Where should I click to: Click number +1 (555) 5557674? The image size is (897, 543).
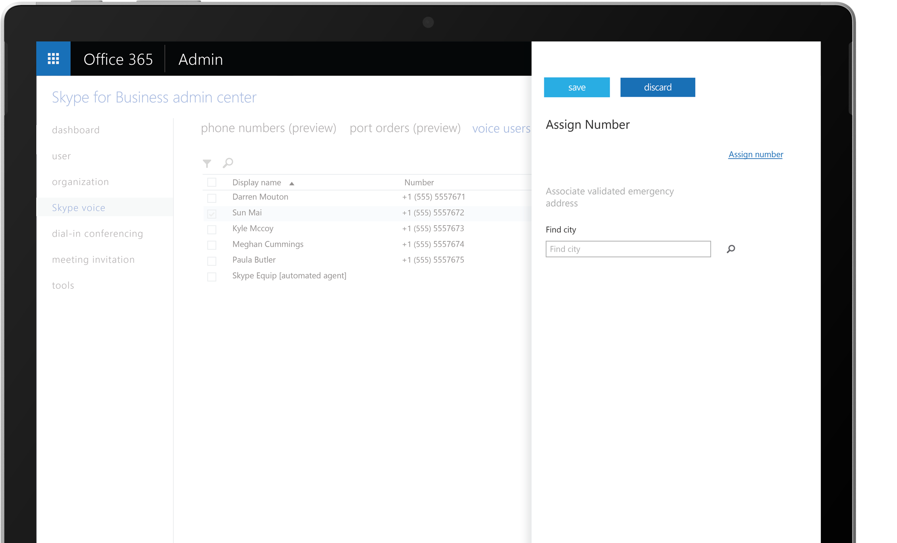pos(433,244)
